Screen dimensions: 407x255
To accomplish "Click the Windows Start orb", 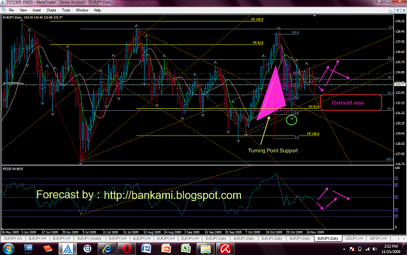I will [8, 248].
